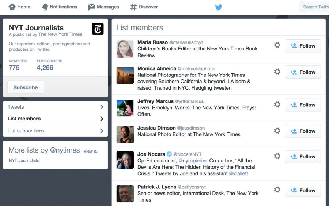This screenshot has width=329, height=206.
Task: Click the chevron beside Tweets
Action: (x=102, y=107)
